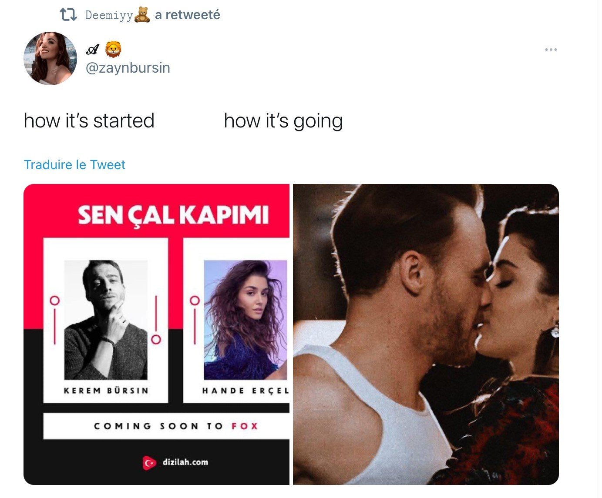602x498 pixels.
Task: Click the Hande Erçel portrait
Action: [246, 320]
